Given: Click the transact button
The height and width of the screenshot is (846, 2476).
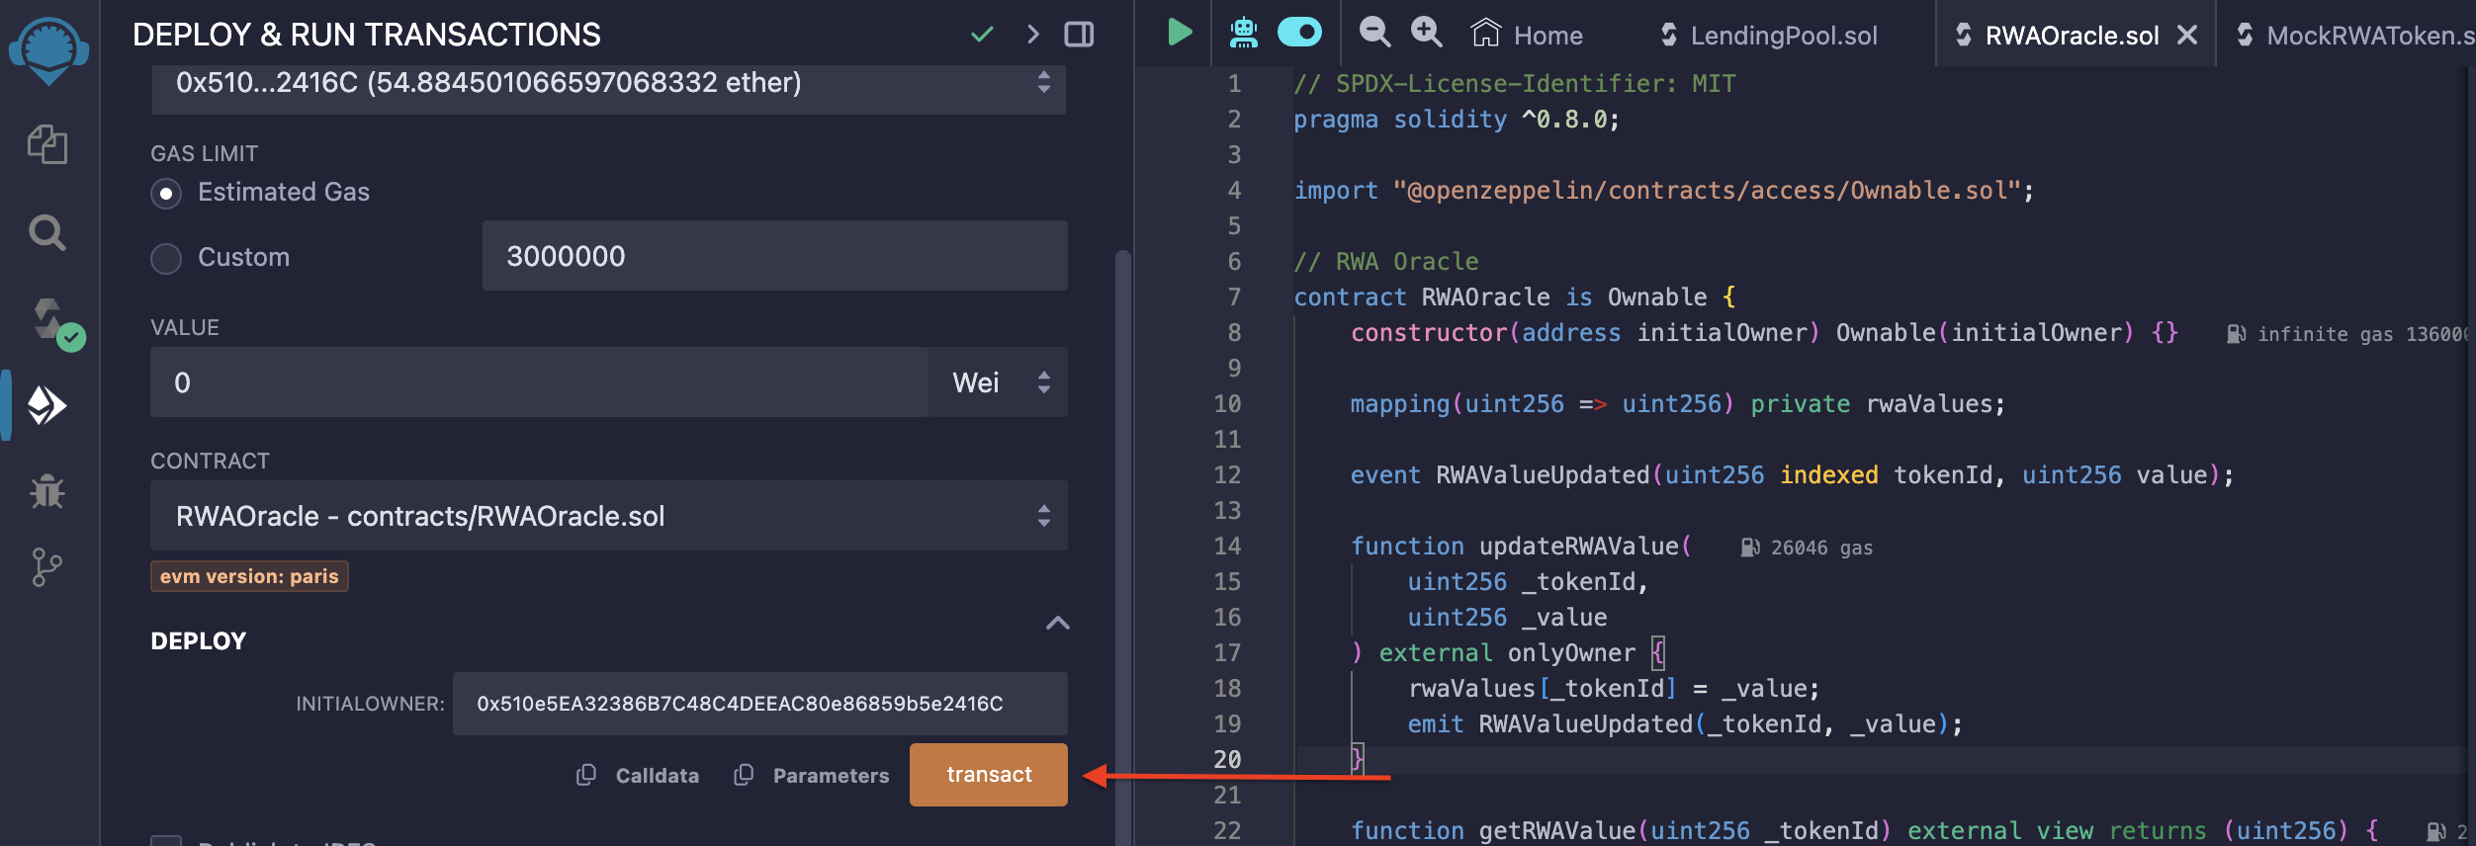Looking at the screenshot, I should (x=988, y=775).
